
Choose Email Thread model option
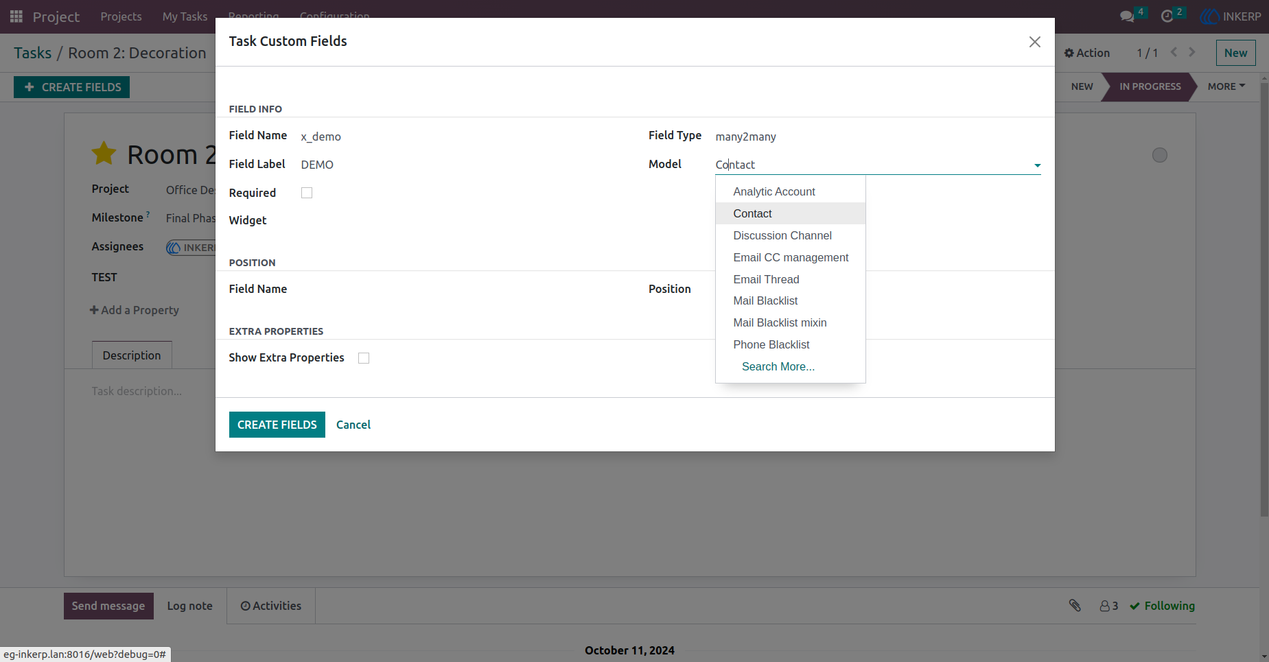(x=791, y=279)
